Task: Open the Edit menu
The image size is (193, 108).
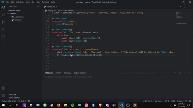Action: pyautogui.click(x=12, y=2)
